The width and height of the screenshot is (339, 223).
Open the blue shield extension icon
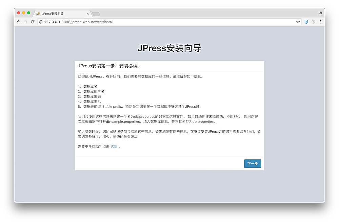(x=306, y=22)
